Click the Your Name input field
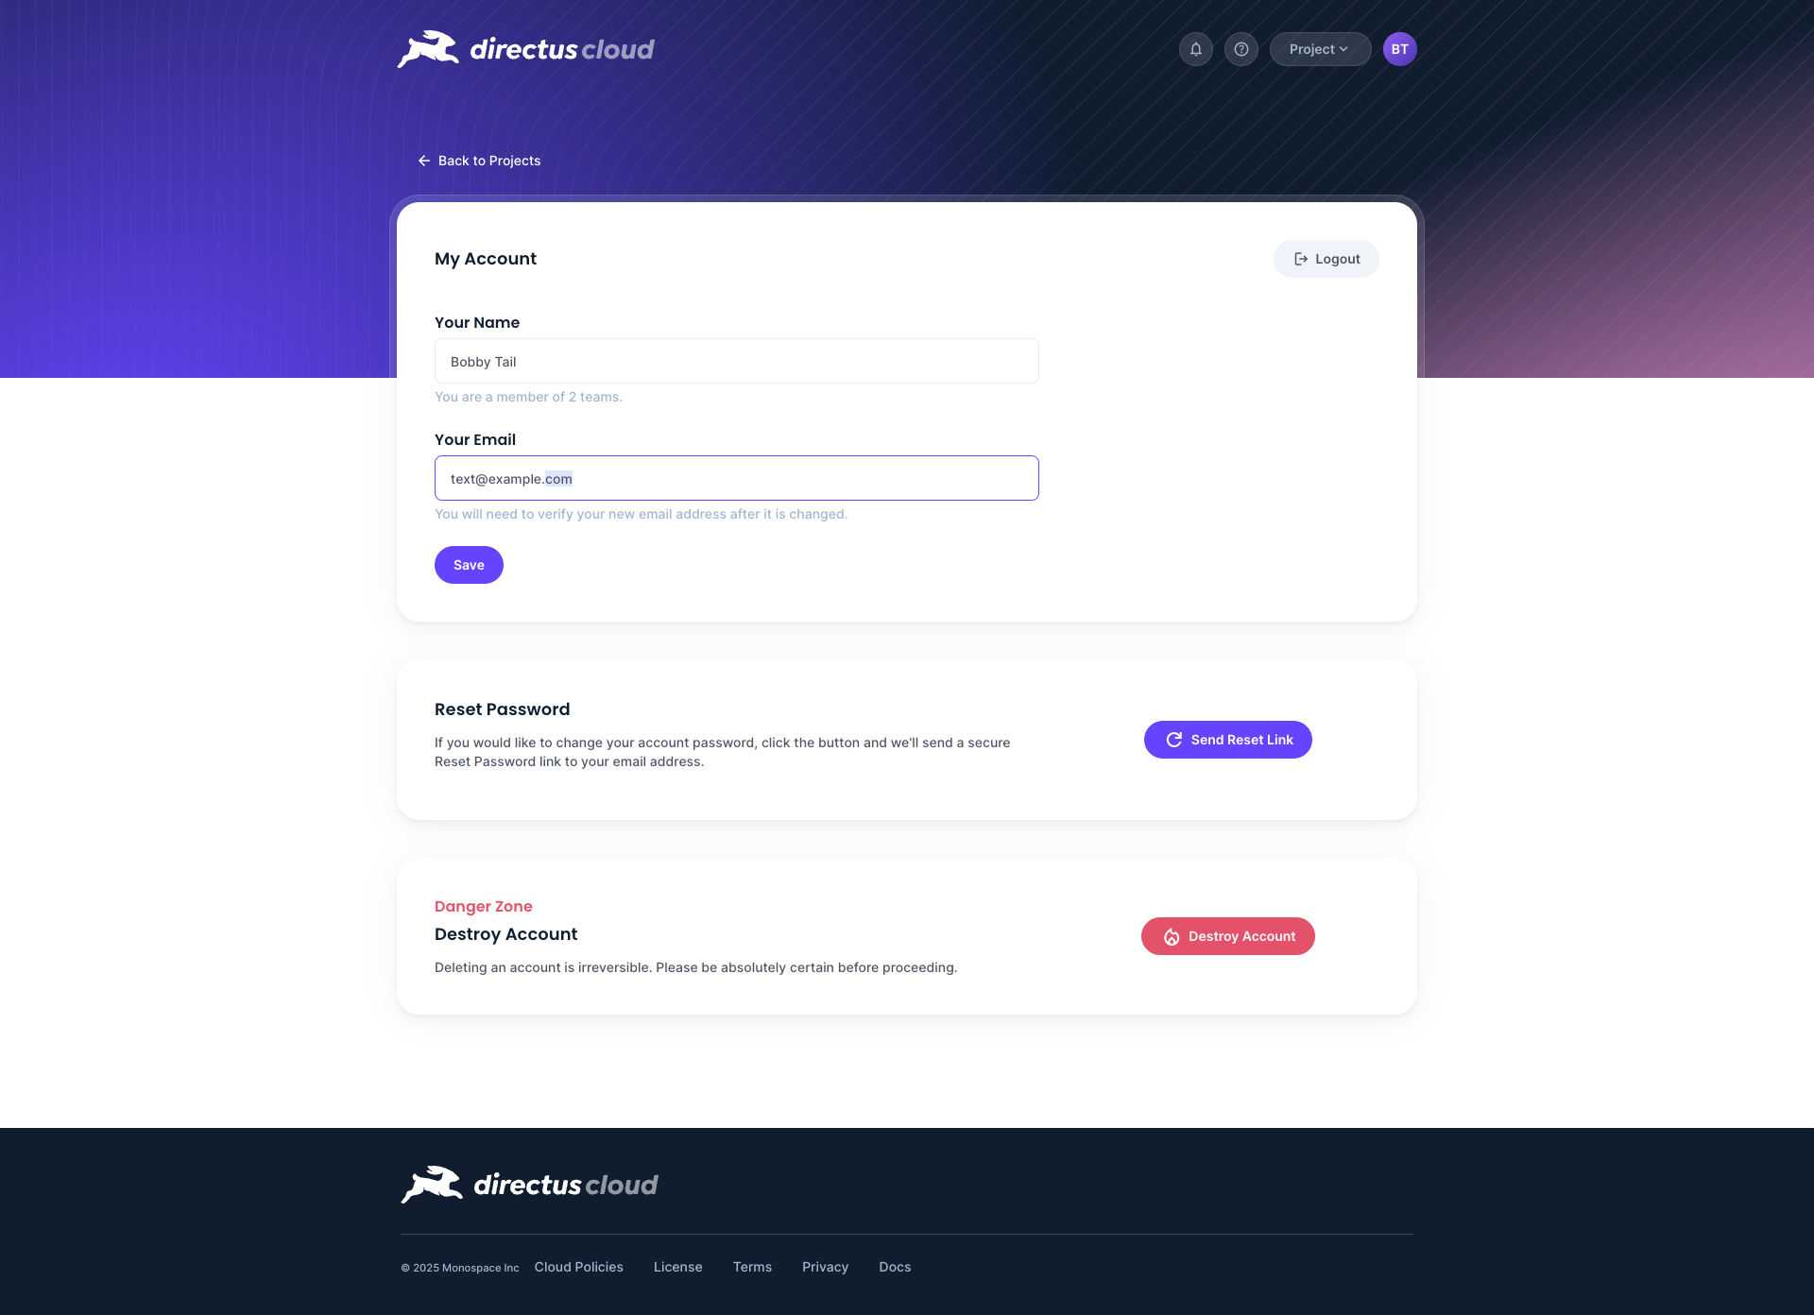The height and width of the screenshot is (1315, 1814). 737,361
